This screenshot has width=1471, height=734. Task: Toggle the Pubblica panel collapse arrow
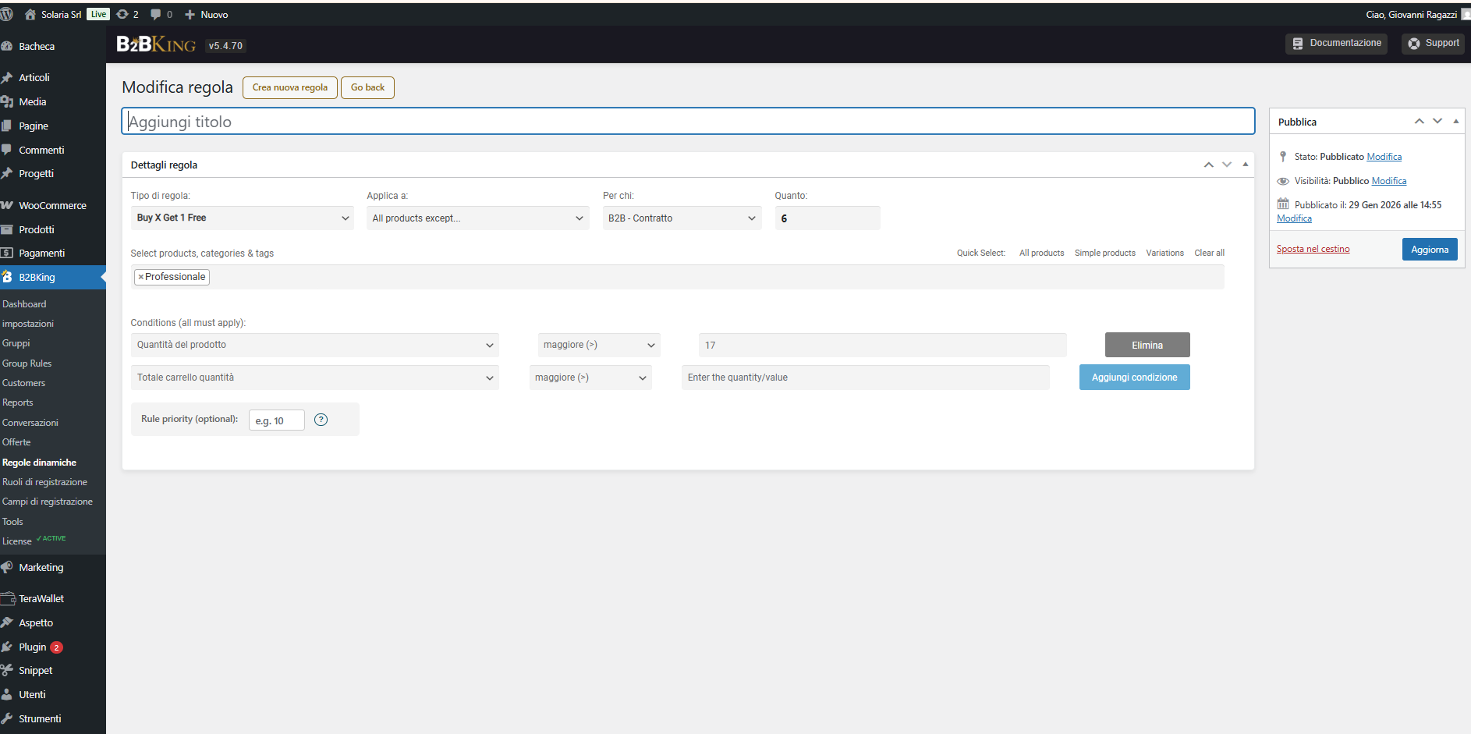(1455, 122)
